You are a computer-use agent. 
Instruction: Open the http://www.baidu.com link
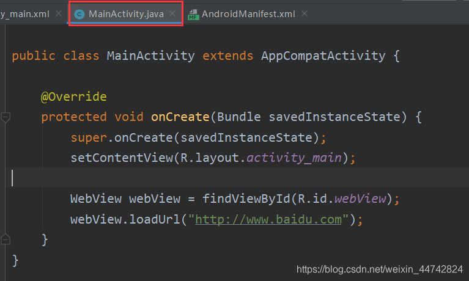pos(268,220)
